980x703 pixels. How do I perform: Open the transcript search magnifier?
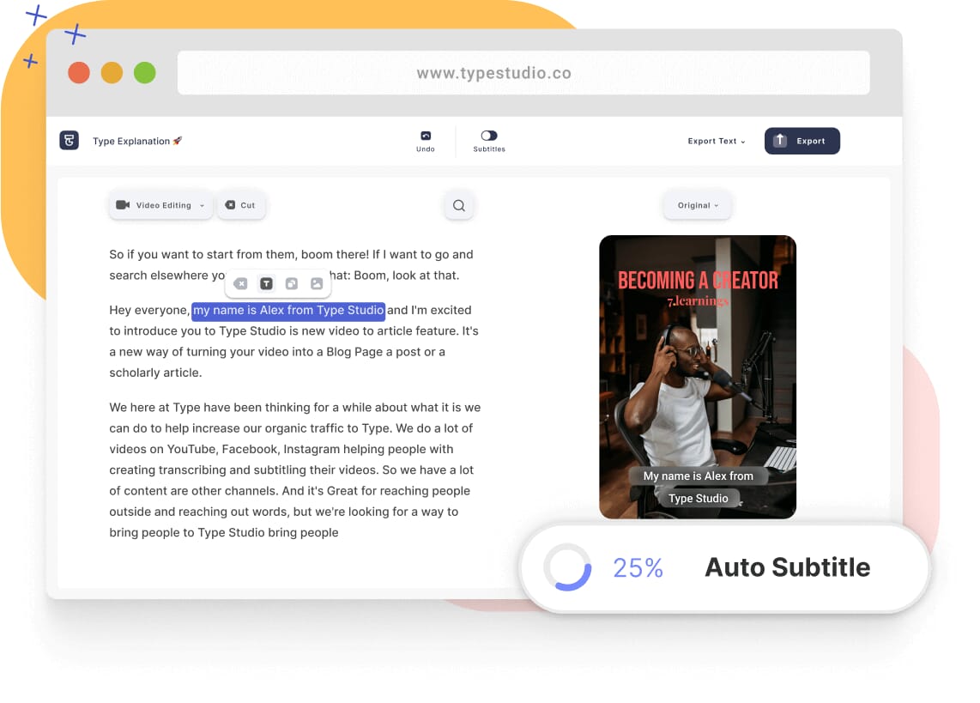pyautogui.click(x=459, y=206)
